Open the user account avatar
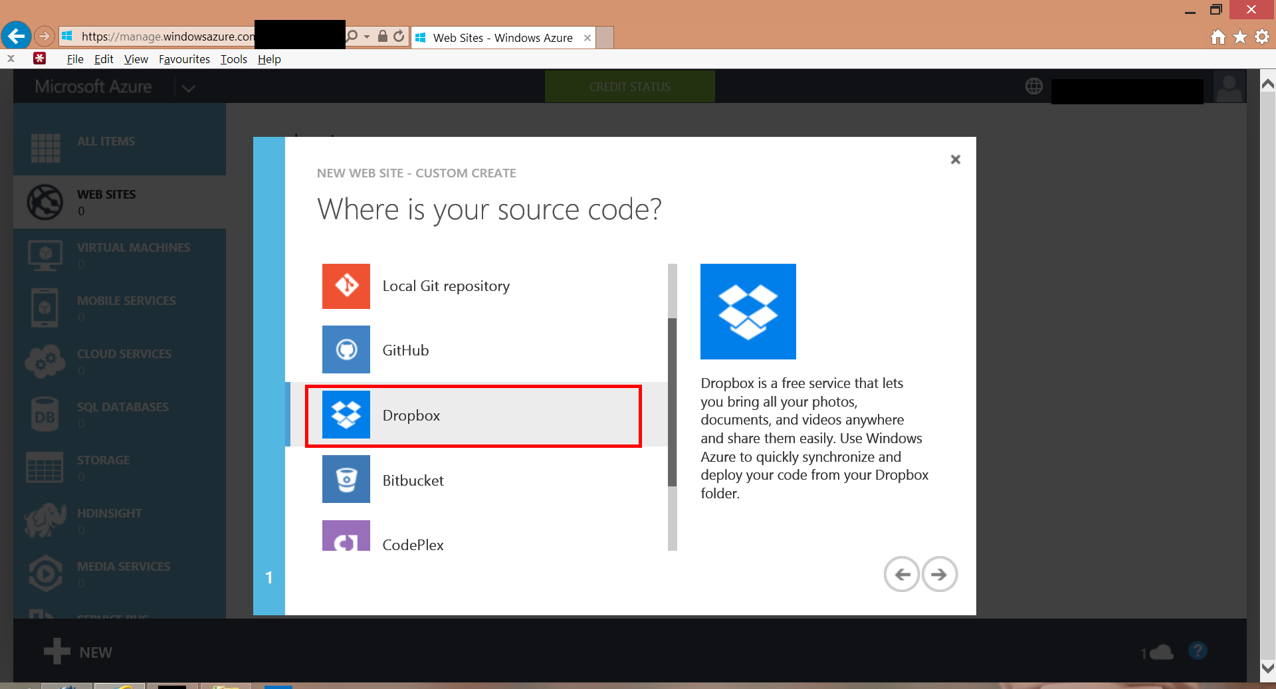 [1229, 87]
